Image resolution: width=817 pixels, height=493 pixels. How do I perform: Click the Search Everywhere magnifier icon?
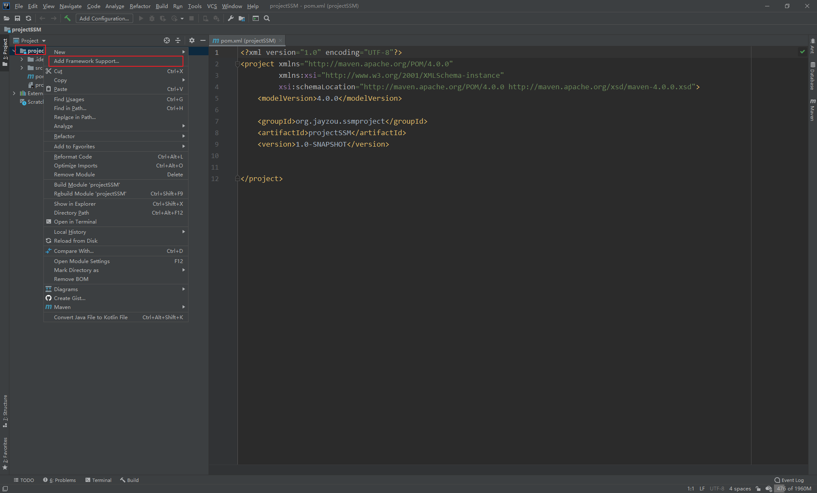point(267,18)
